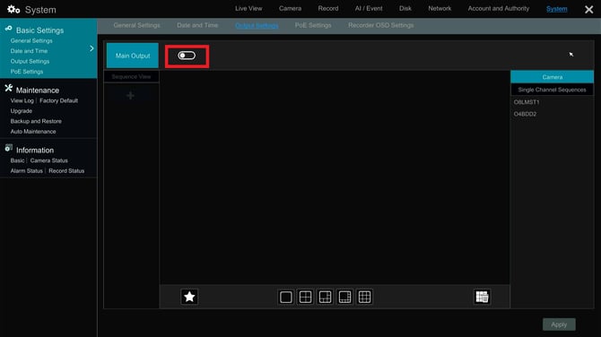
Task: Click the Information section heading
Action: 35,150
